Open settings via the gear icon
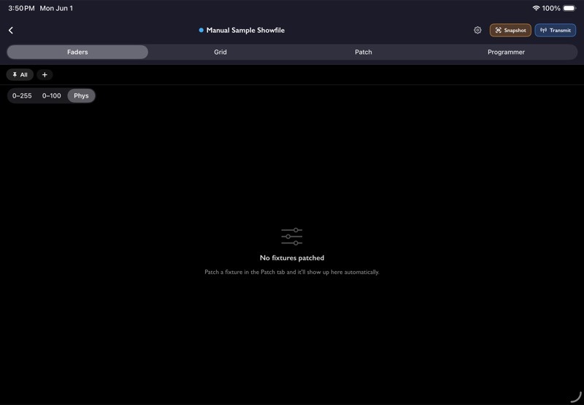The image size is (584, 405). coord(477,31)
